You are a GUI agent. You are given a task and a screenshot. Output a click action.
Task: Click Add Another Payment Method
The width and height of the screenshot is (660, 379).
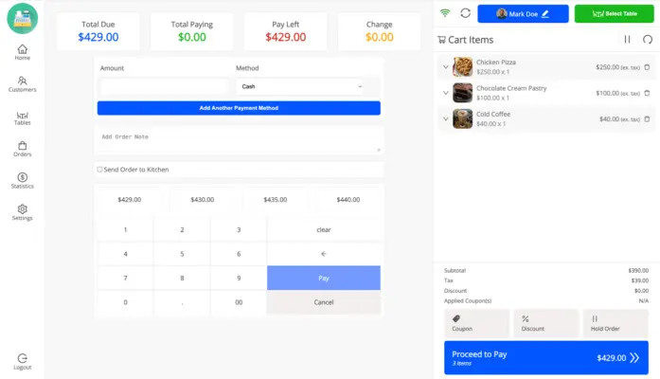[239, 108]
